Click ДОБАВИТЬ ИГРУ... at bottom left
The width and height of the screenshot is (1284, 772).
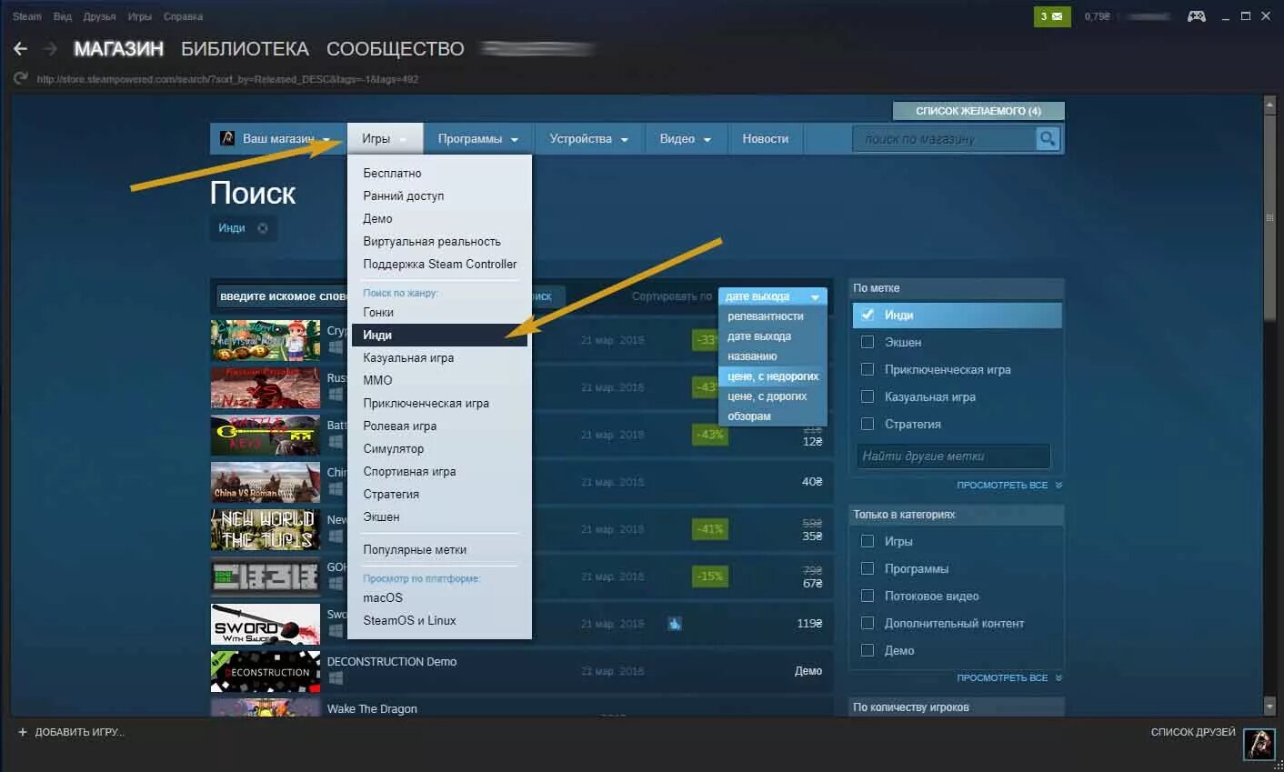click(x=79, y=732)
